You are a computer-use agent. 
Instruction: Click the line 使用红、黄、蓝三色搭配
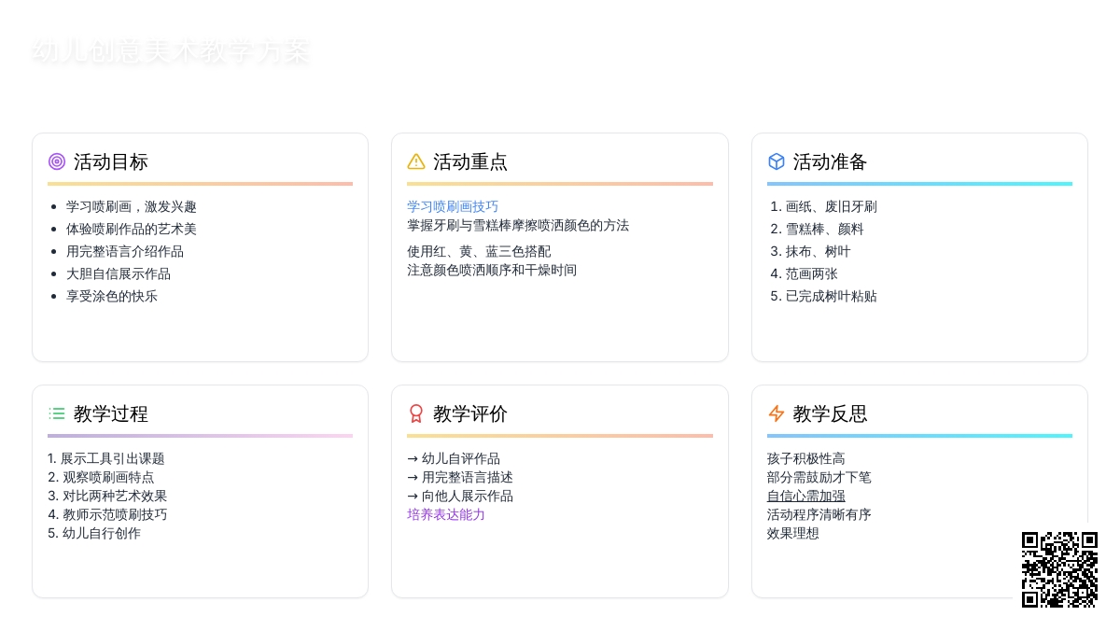[479, 251]
